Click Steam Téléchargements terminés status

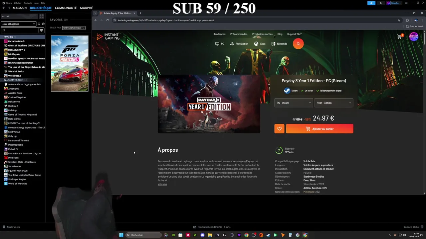click(212, 227)
